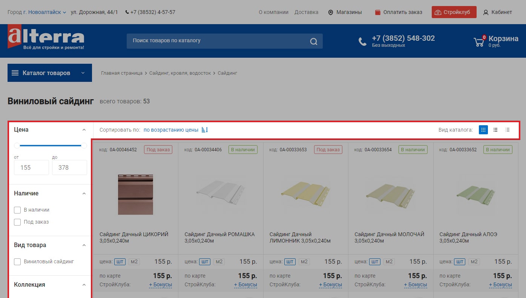Select the grid catalog view icon
The height and width of the screenshot is (298, 526).
[483, 130]
